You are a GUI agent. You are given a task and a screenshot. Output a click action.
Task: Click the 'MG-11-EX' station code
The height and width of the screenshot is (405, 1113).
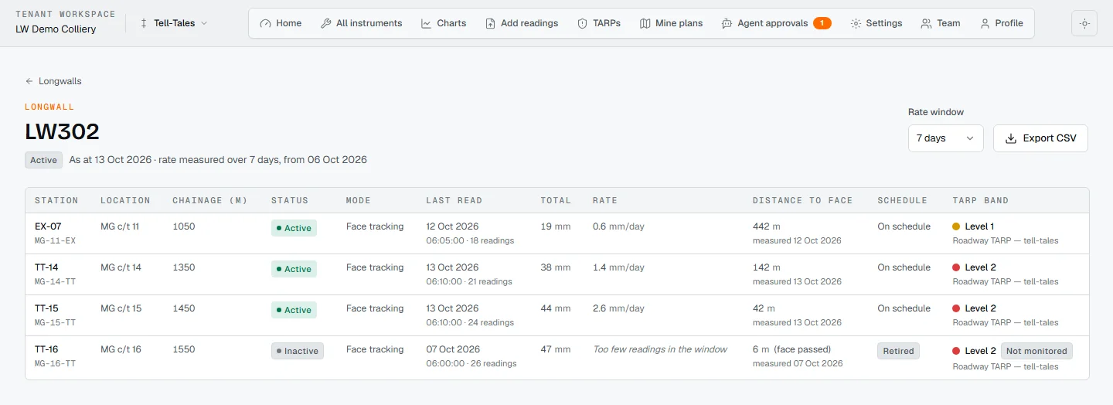tap(55, 240)
